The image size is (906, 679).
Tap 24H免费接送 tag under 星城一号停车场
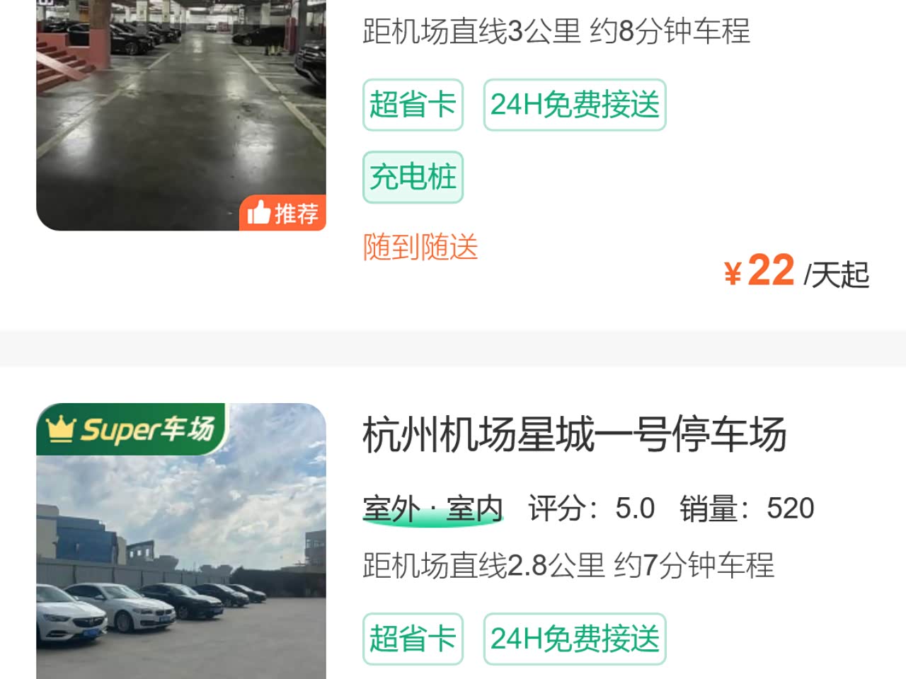[575, 639]
